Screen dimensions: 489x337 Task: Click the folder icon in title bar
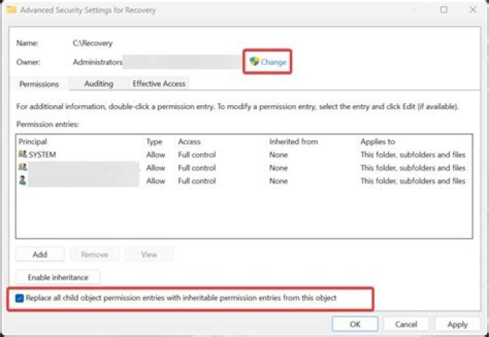[x=12, y=9]
